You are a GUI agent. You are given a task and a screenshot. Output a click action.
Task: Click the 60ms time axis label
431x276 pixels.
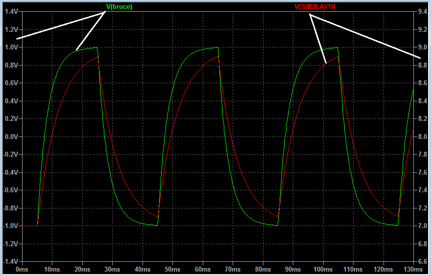coord(203,270)
